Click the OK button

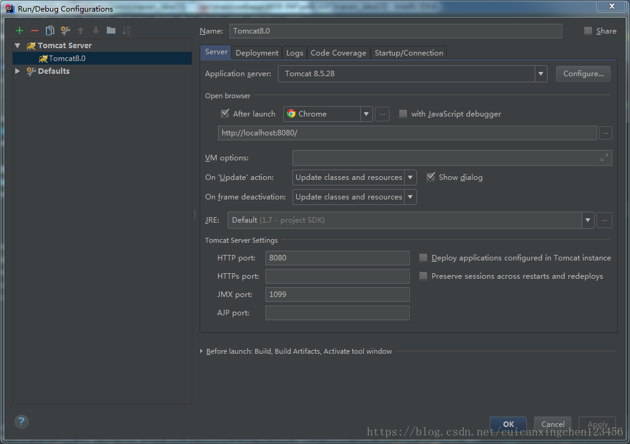pos(509,424)
